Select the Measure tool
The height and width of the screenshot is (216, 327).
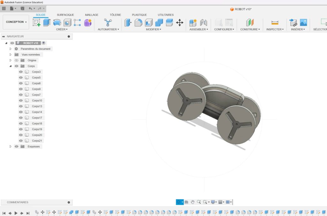[275, 23]
